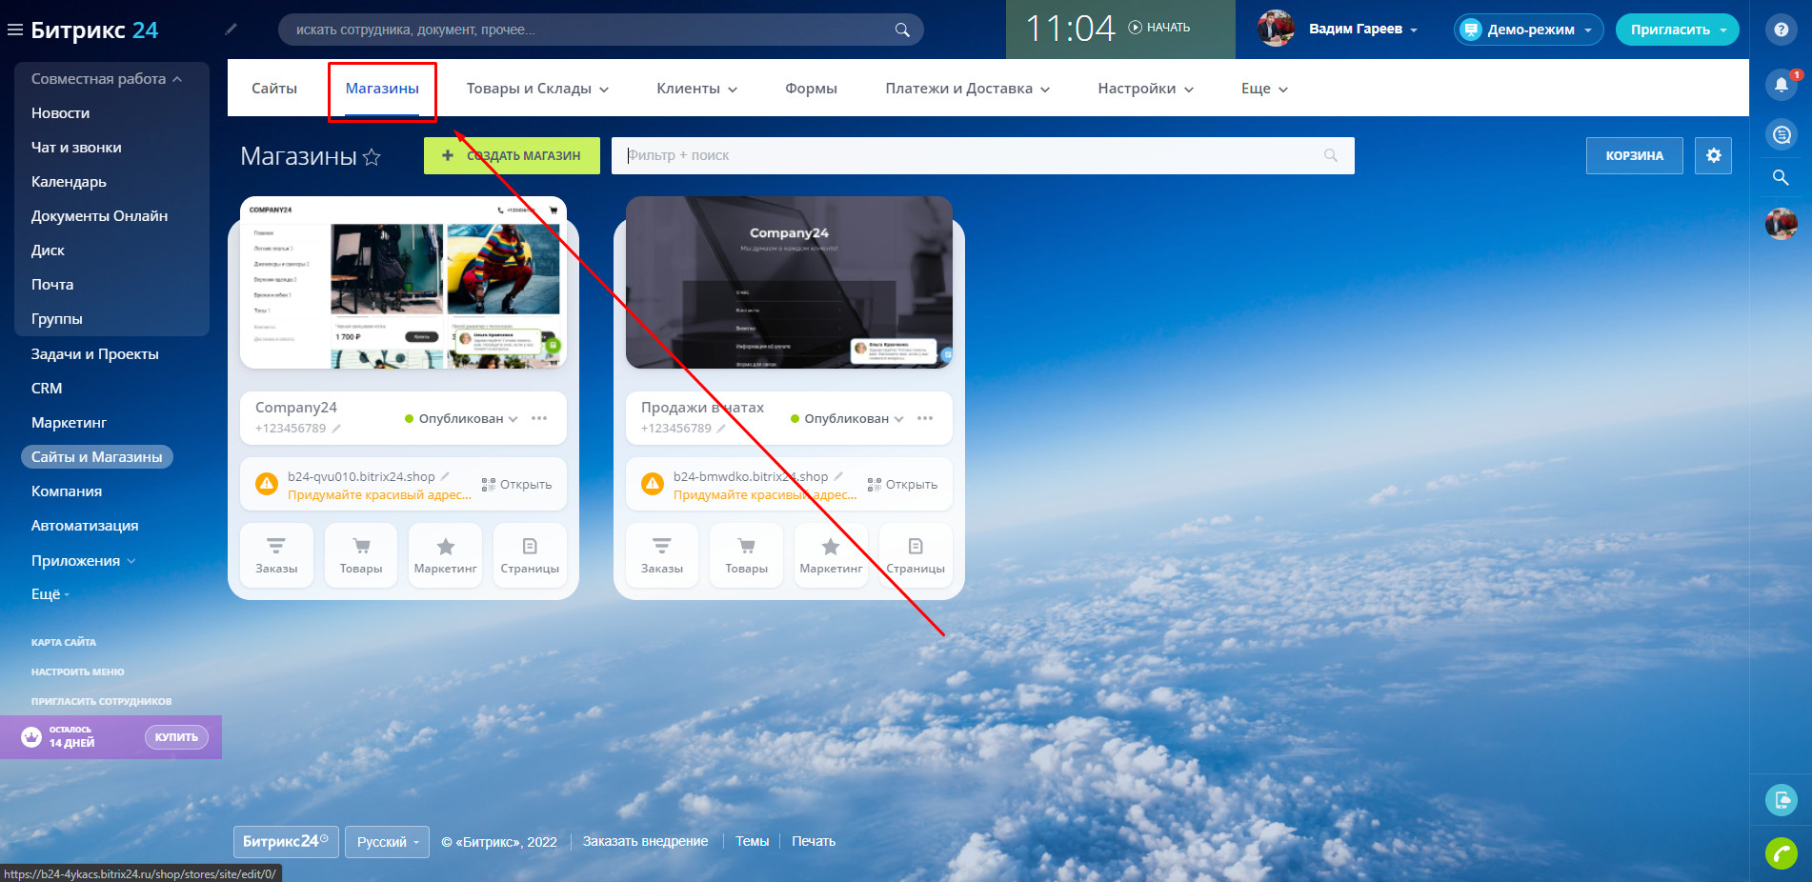Start the workday with the Начать button

point(1159,28)
